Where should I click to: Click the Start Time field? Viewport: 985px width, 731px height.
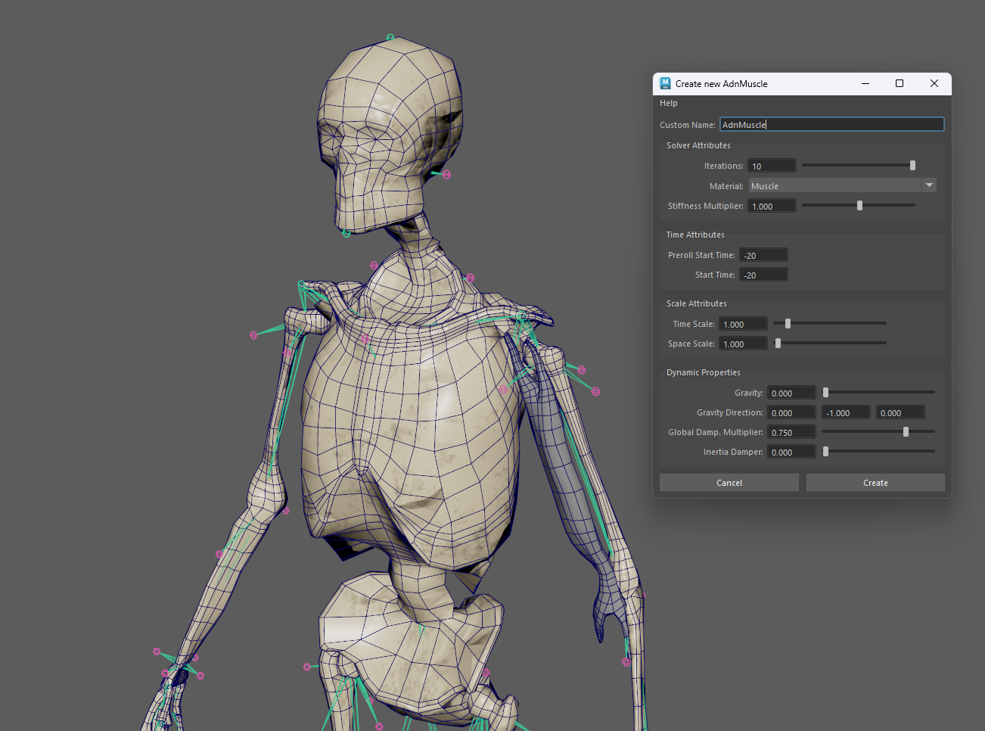763,274
